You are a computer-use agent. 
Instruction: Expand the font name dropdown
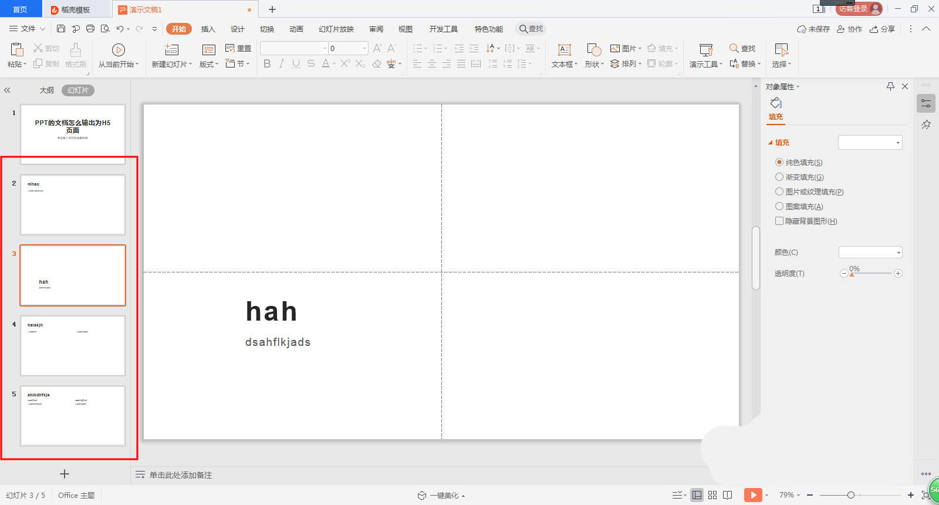[x=325, y=48]
